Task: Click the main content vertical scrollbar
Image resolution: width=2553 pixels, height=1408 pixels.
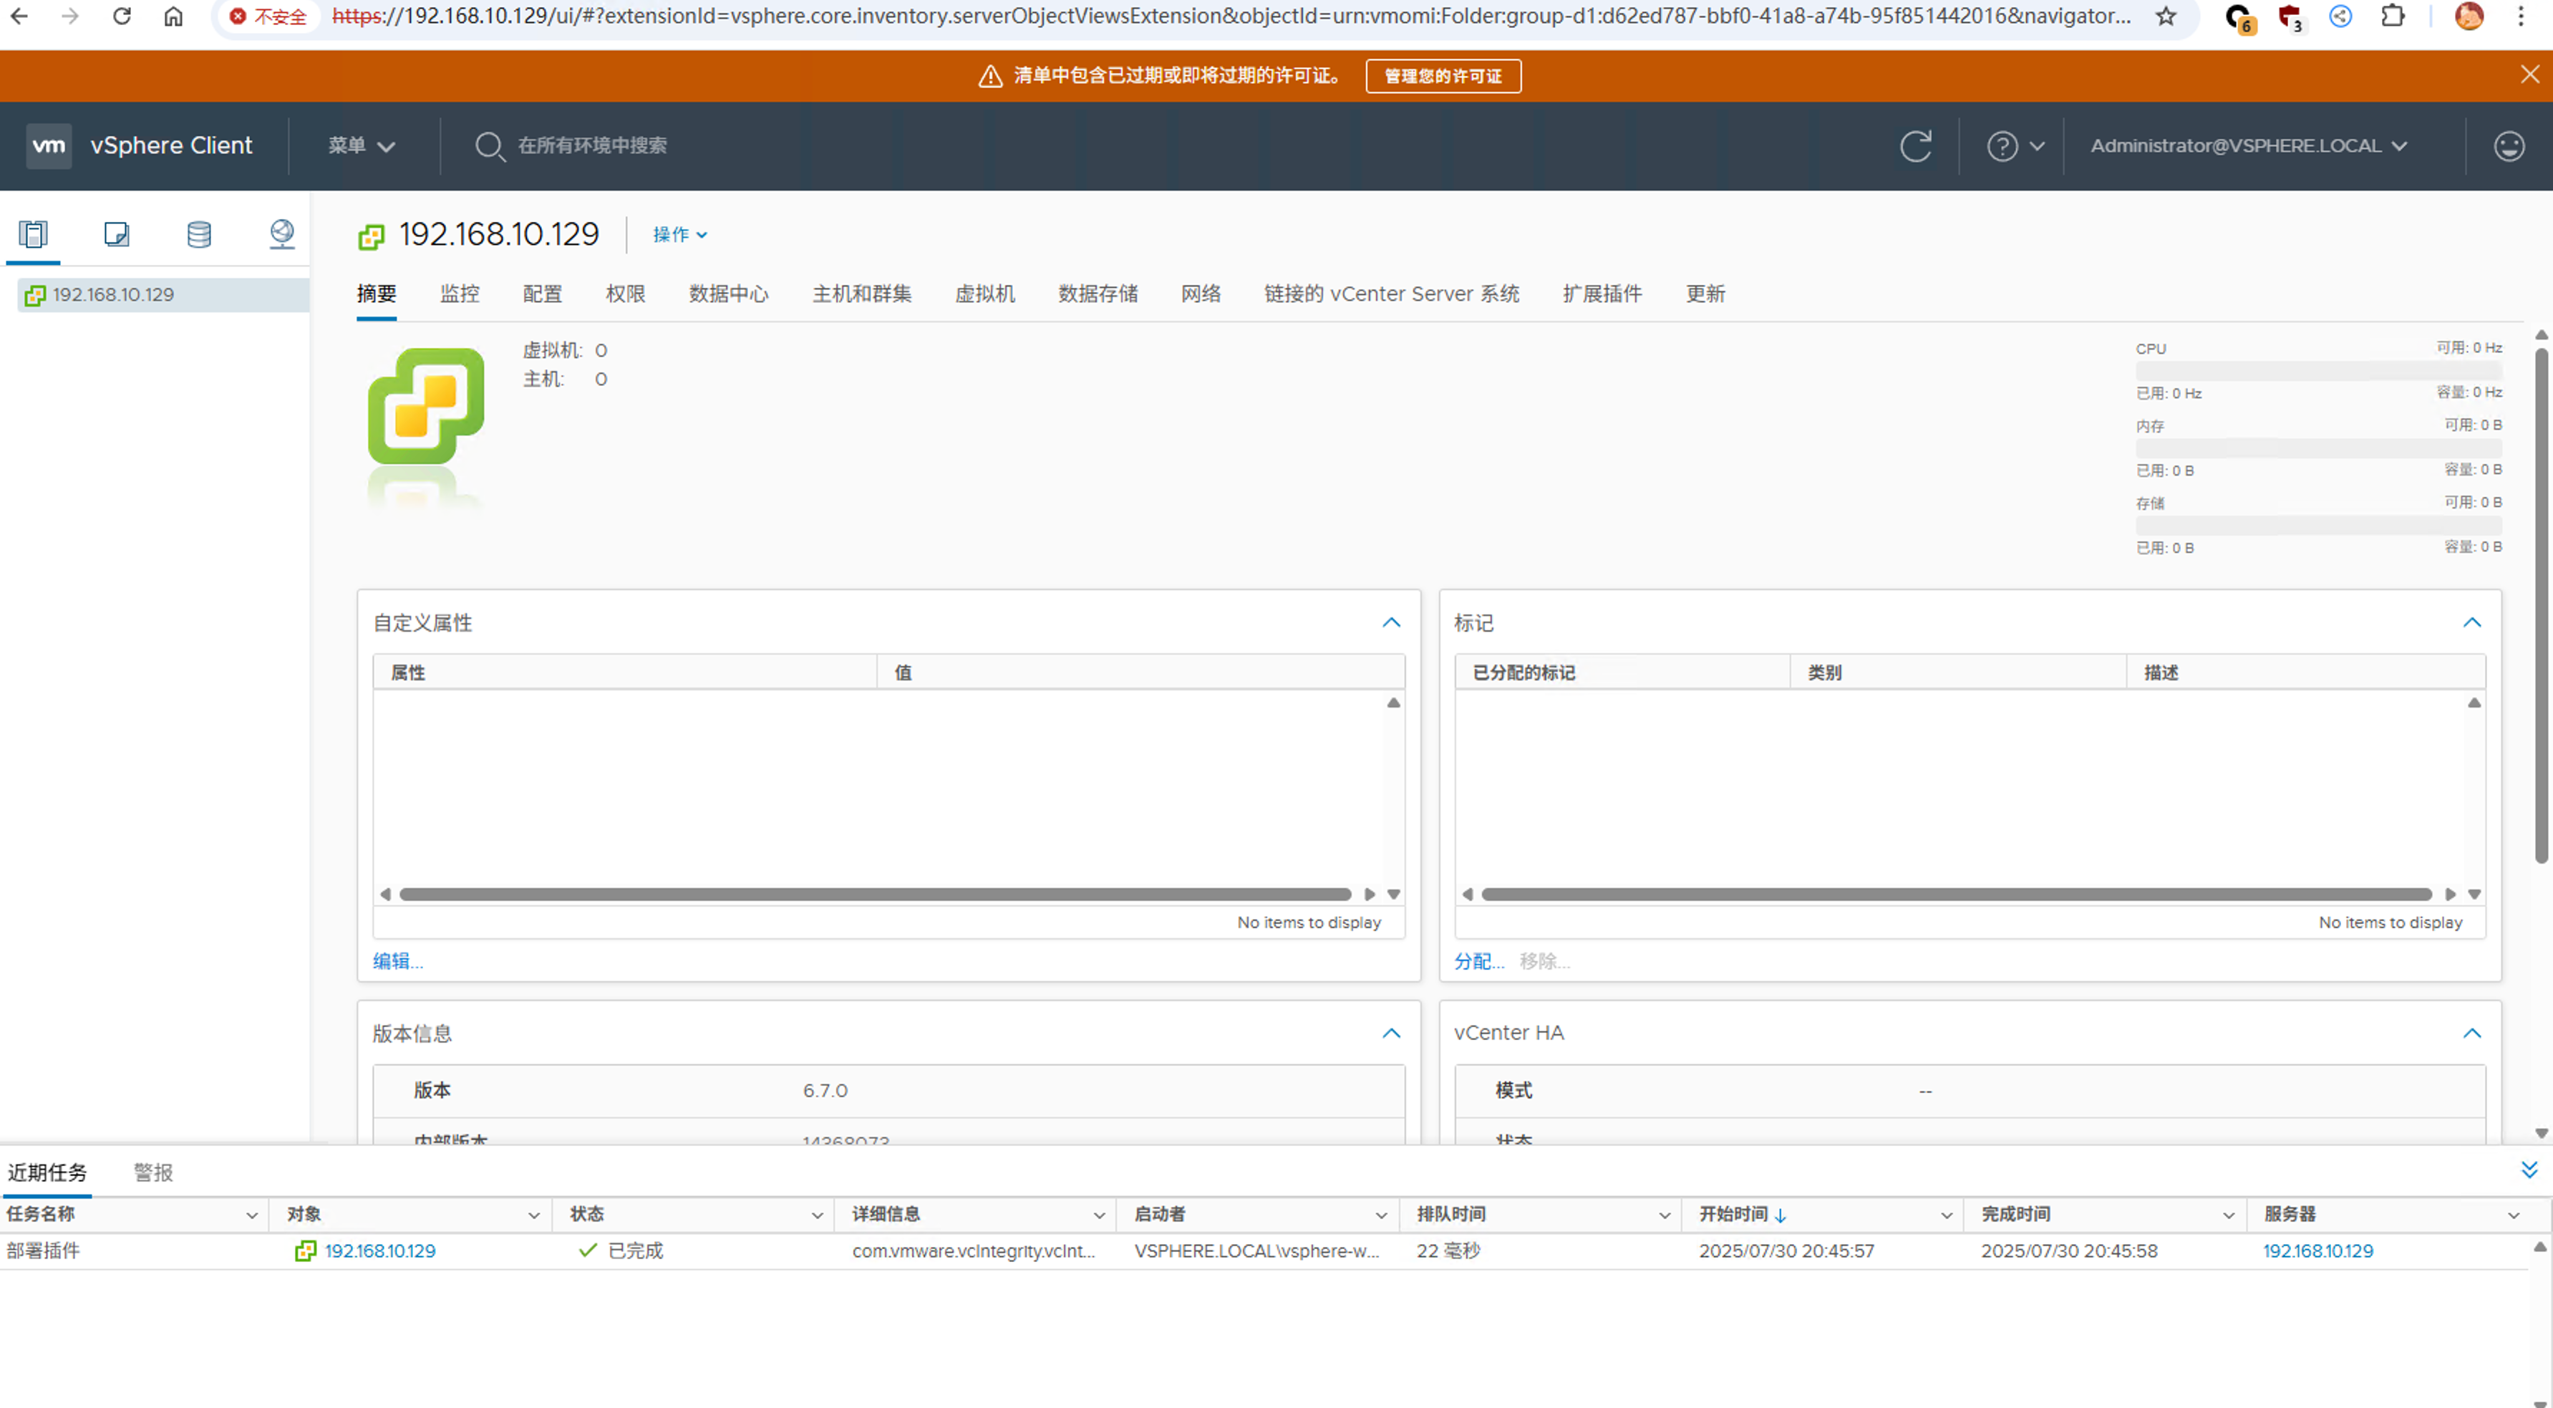Action: pos(2540,605)
